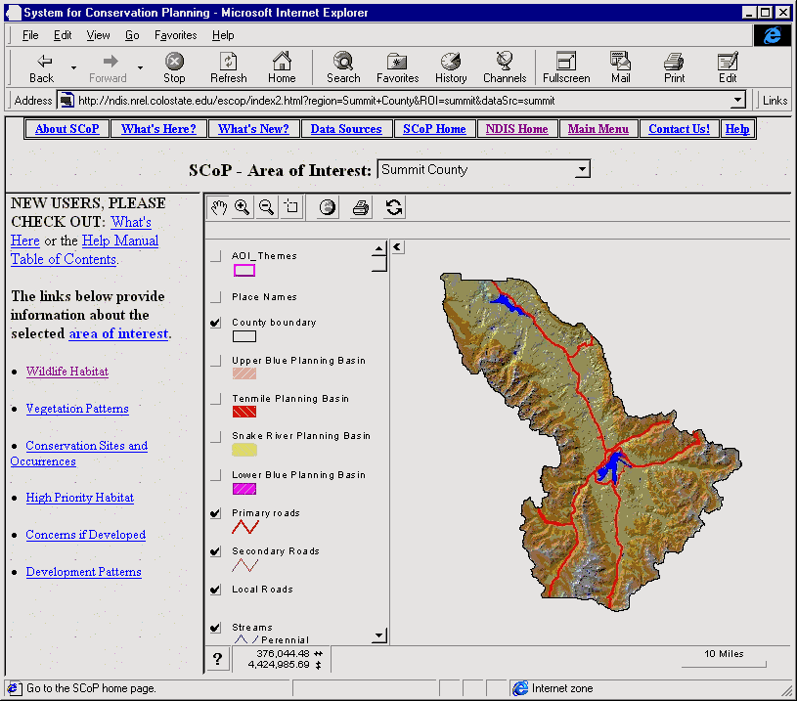This screenshot has height=701, width=797.
Task: Open the Favorites menu
Action: [x=175, y=35]
